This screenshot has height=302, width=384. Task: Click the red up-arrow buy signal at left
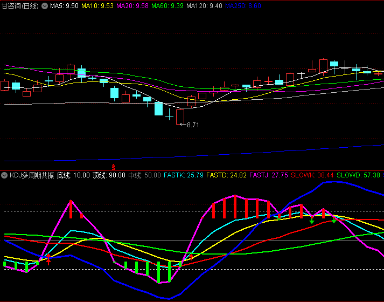(49, 260)
